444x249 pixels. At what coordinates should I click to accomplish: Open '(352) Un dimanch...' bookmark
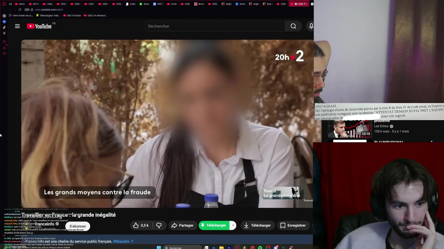tap(95, 16)
